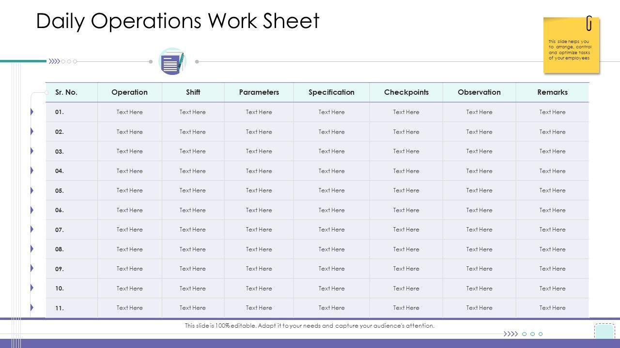Select 'Text Here' in row 04 Operation column

129,171
